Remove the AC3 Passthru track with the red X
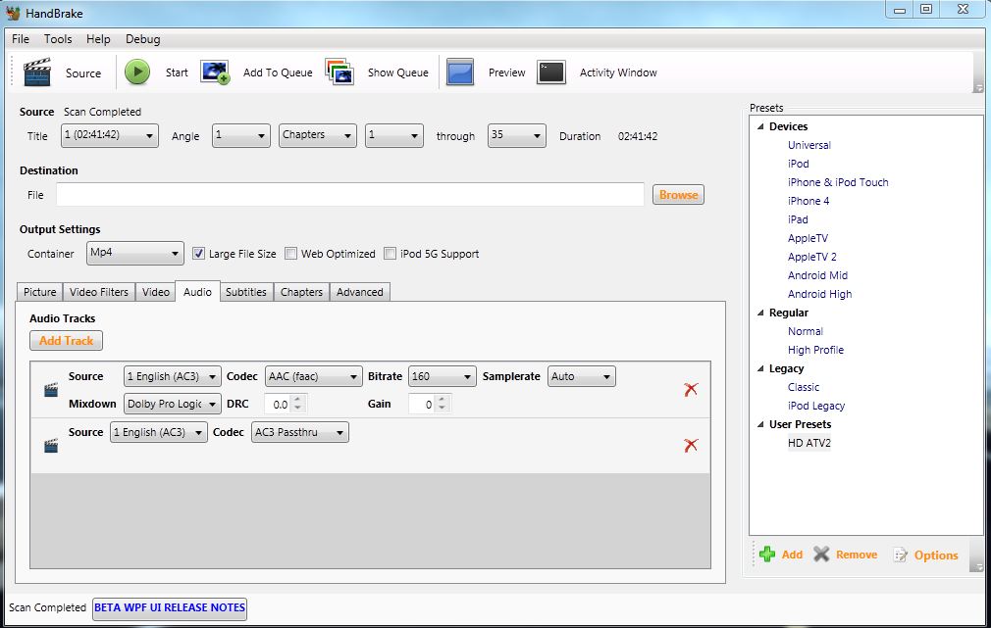The image size is (991, 628). [691, 445]
